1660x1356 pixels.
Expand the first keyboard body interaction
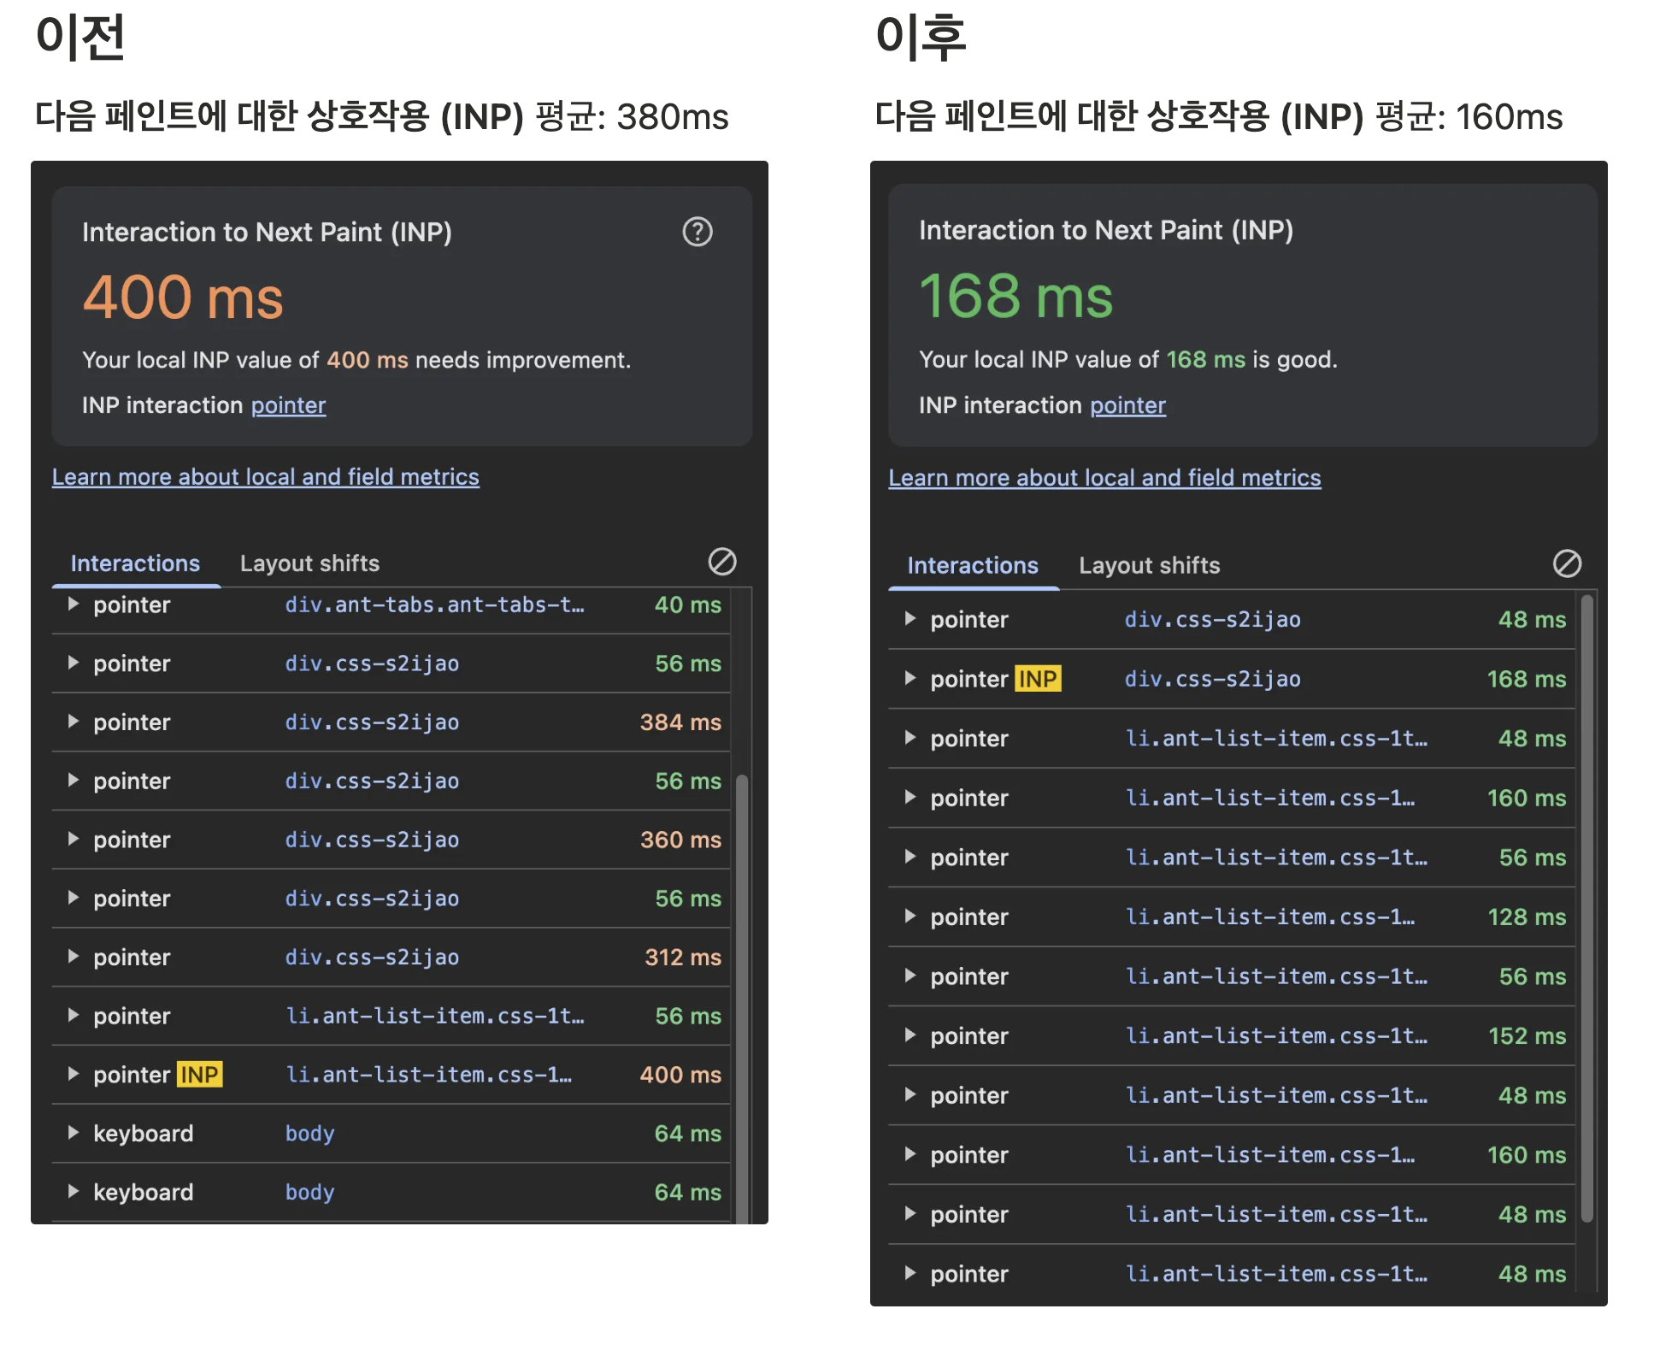pos(74,1133)
